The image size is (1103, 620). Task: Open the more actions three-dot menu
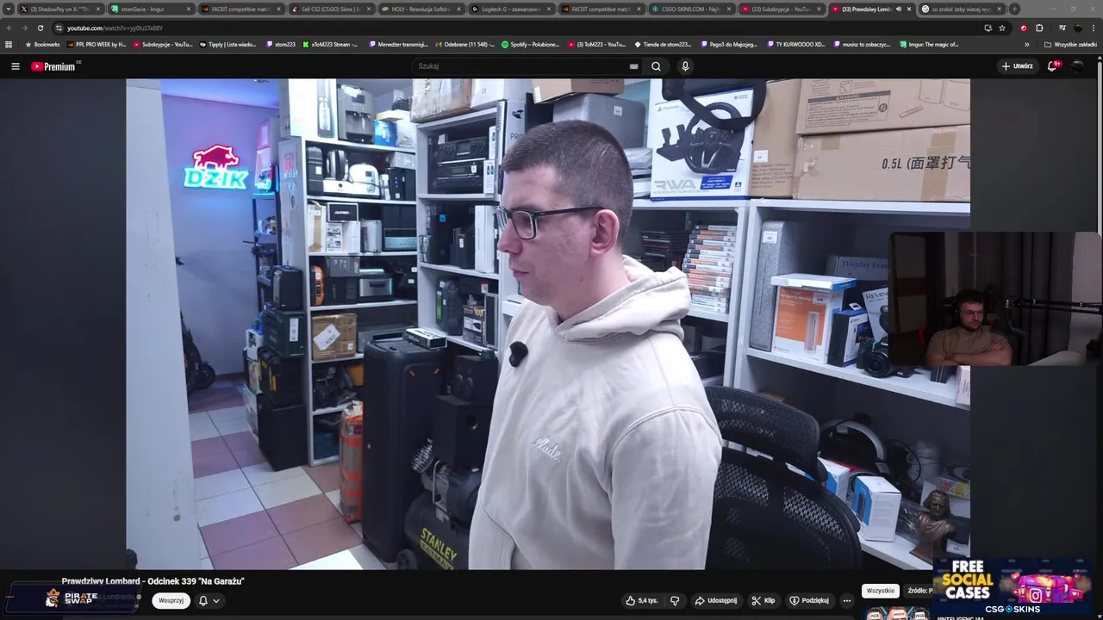(x=847, y=600)
